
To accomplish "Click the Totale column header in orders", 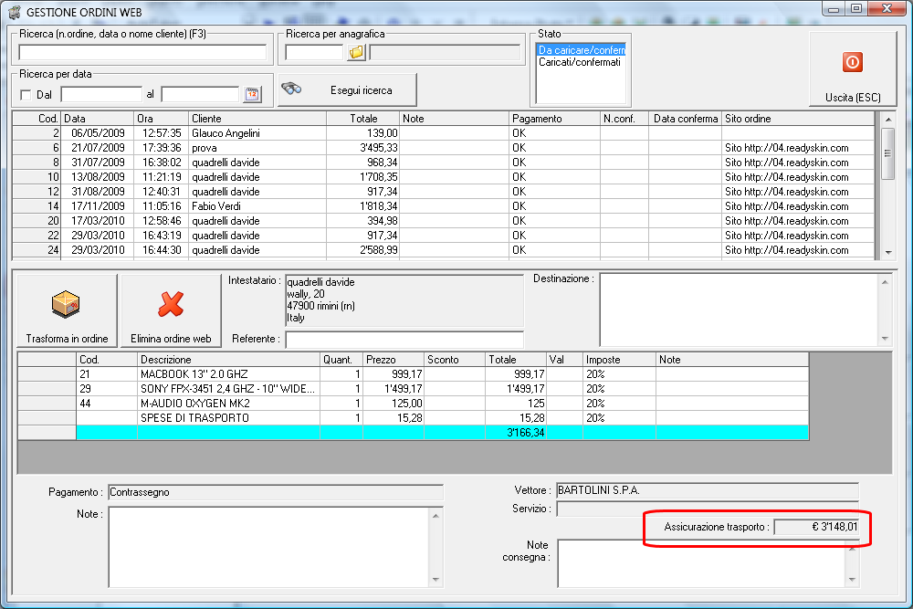I will click(x=363, y=119).
